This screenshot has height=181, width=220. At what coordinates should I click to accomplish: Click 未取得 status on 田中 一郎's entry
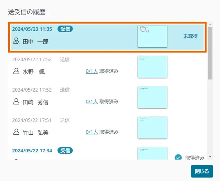coord(190,36)
